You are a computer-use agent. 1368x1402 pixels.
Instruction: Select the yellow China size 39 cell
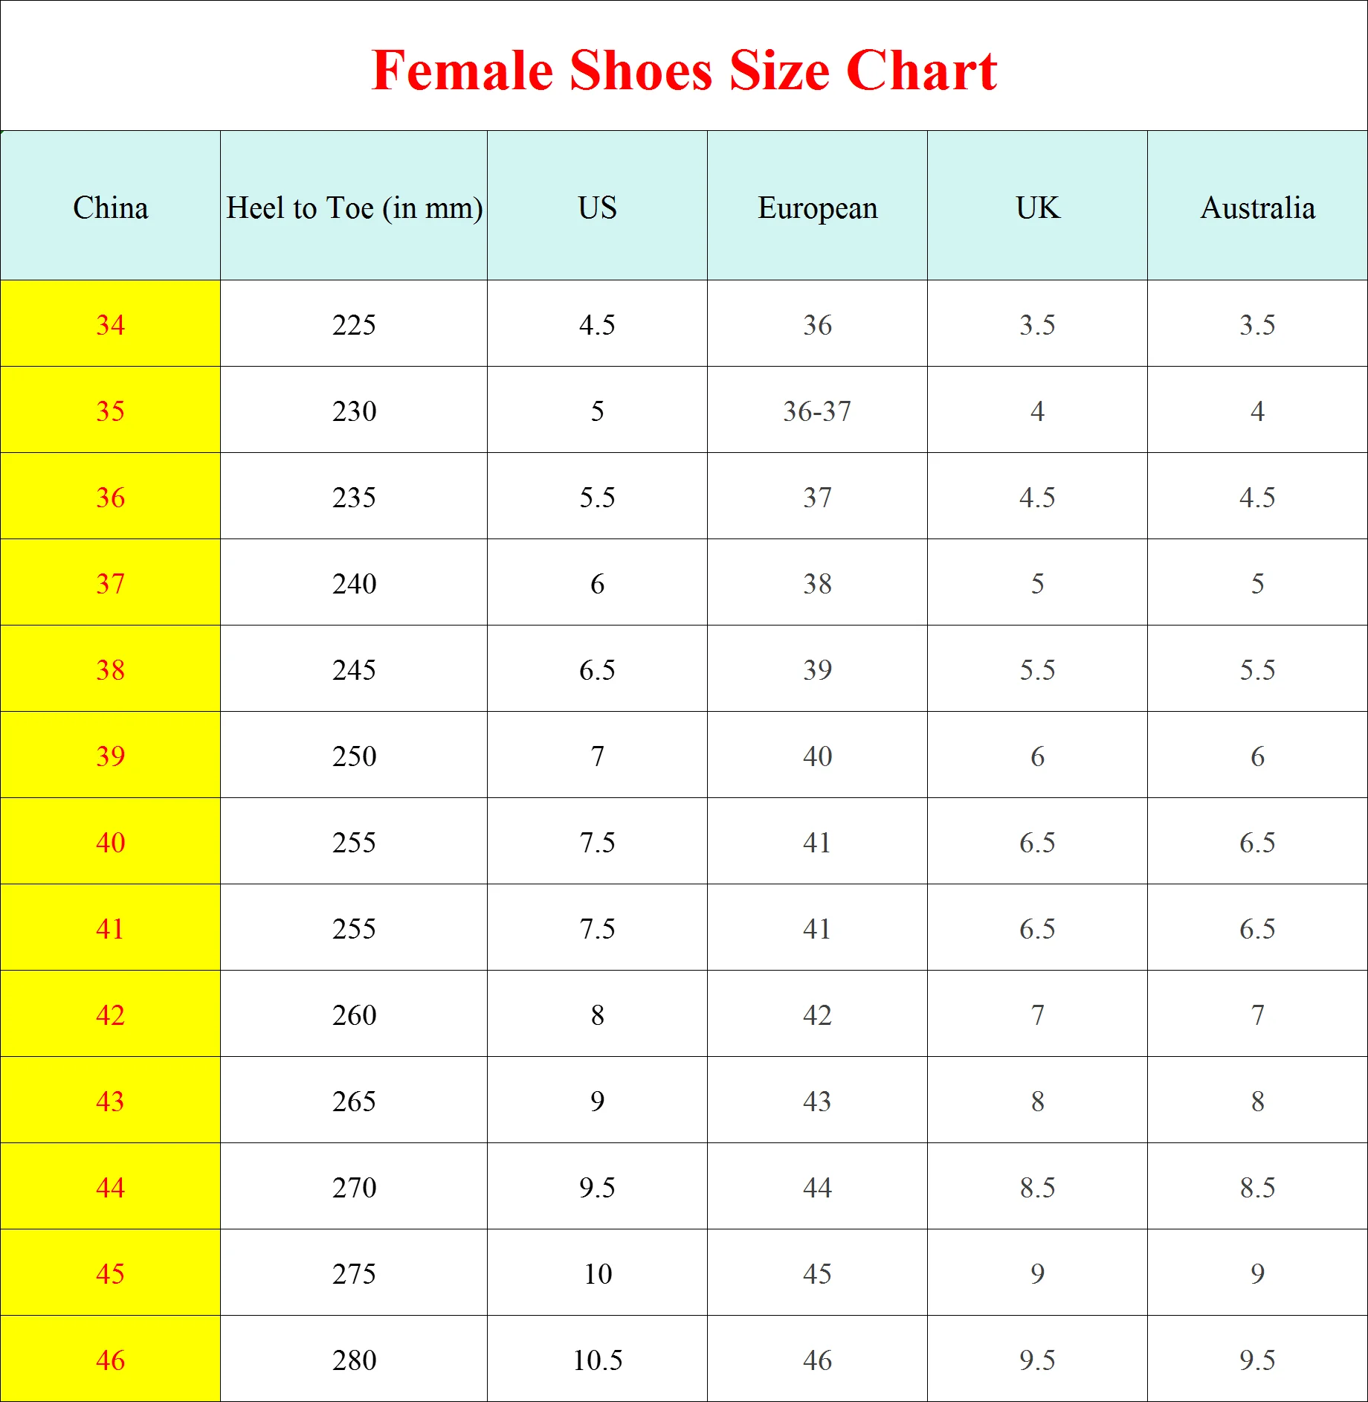pyautogui.click(x=110, y=756)
